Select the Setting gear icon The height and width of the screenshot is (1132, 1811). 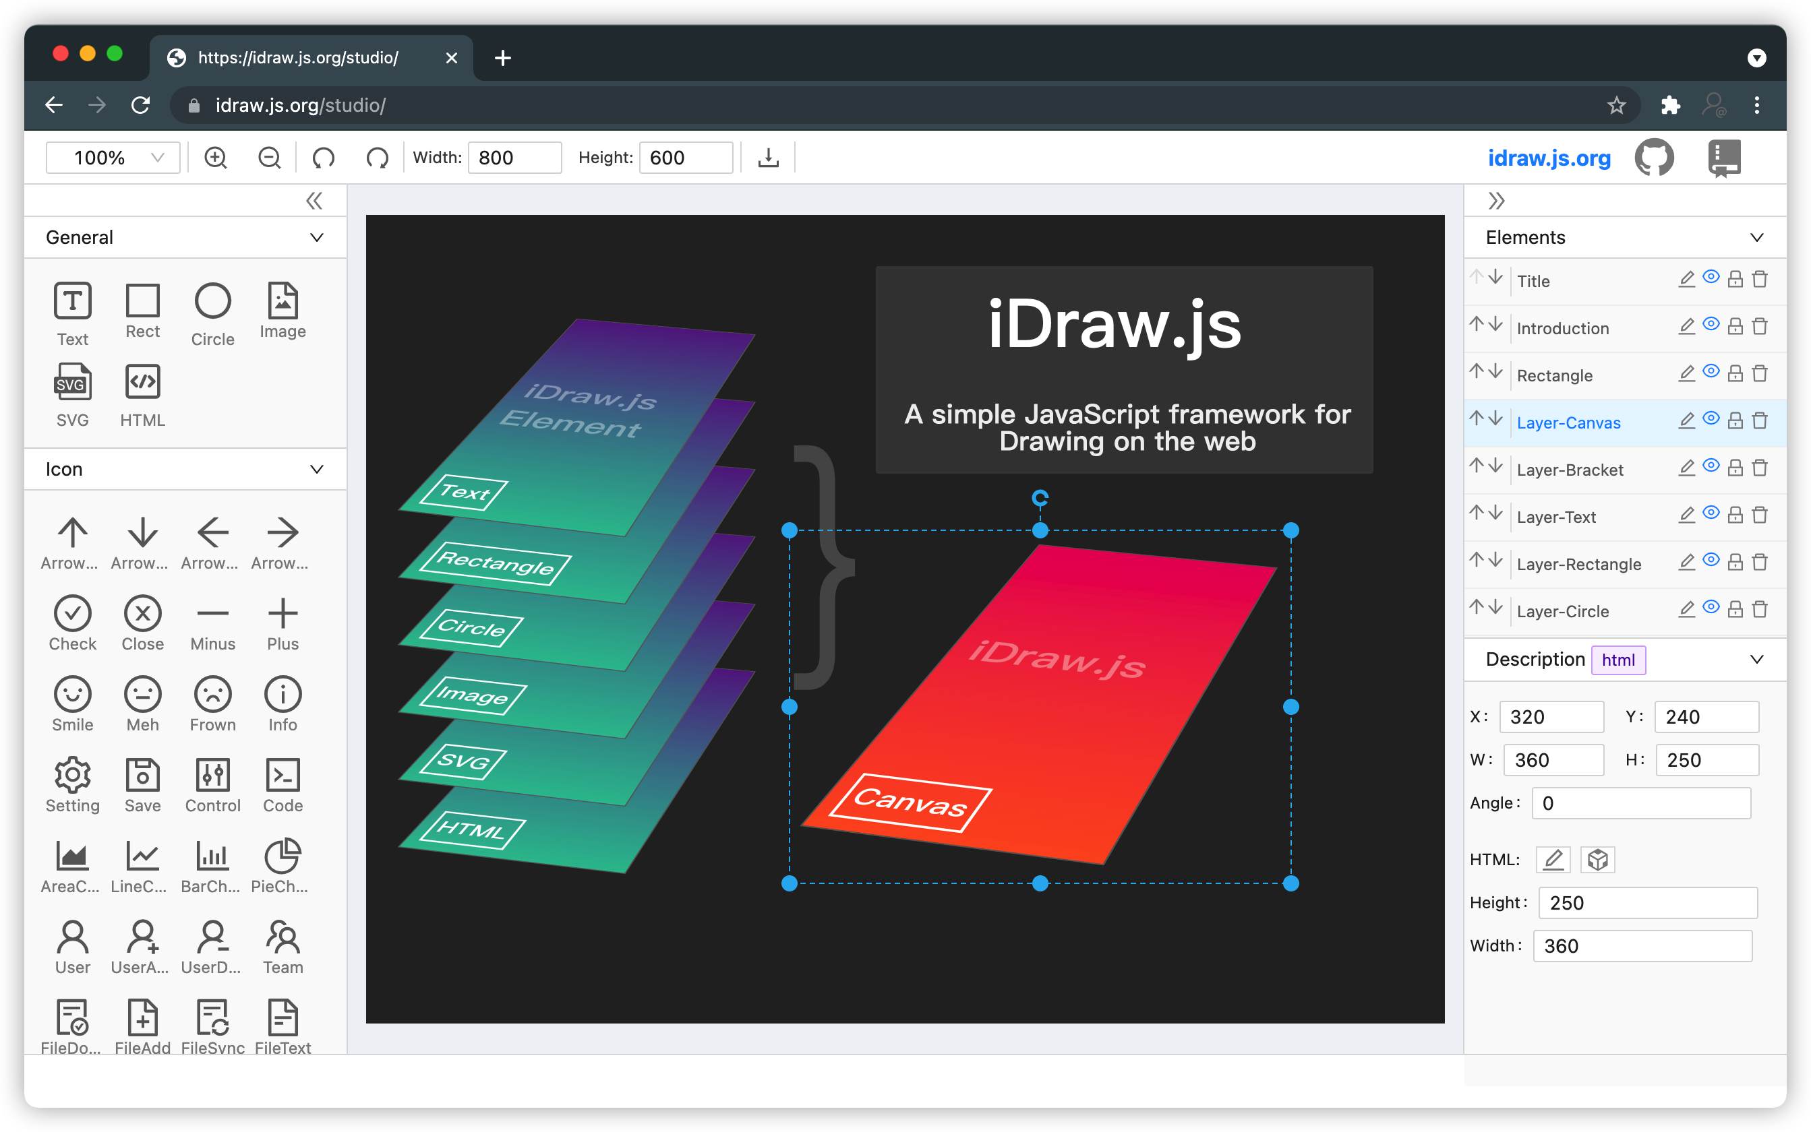coord(73,776)
